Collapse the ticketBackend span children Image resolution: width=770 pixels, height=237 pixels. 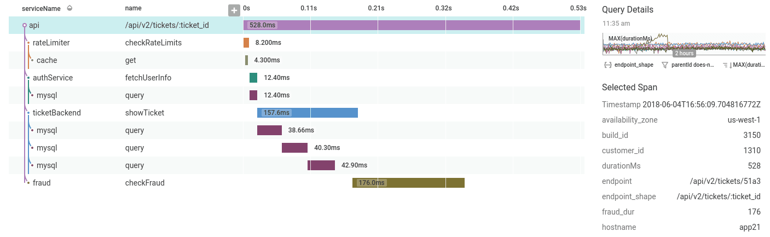coord(28,113)
